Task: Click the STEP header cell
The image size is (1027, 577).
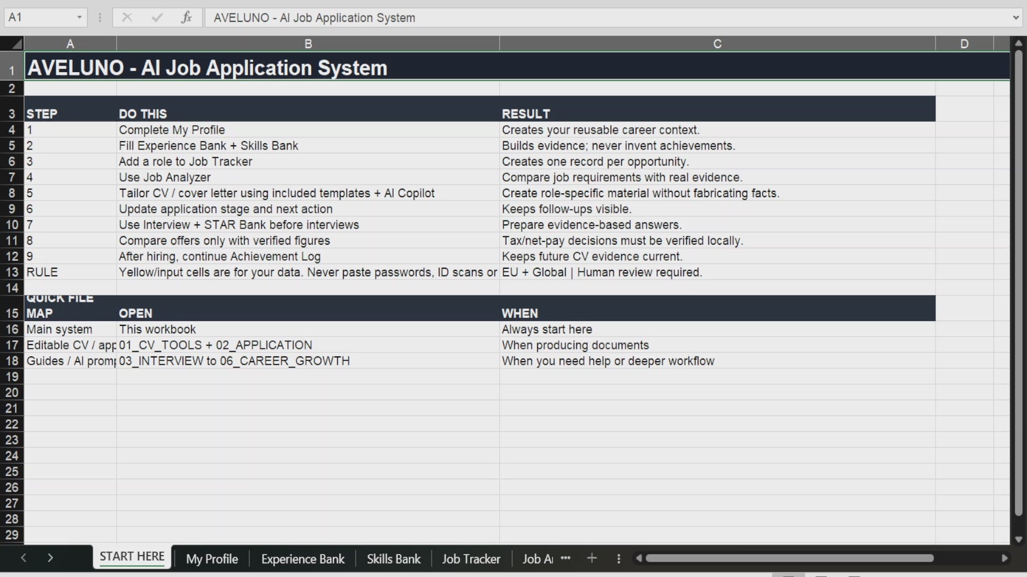Action: coord(70,109)
